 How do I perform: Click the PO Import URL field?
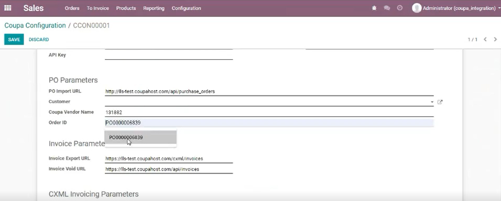coord(269,92)
